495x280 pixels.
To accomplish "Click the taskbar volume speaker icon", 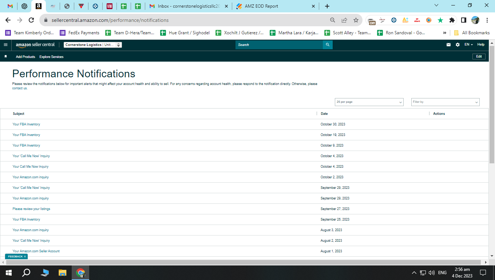I will click(432, 273).
